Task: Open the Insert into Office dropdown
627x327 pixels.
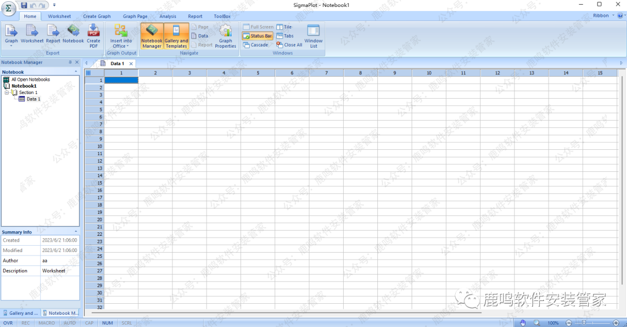Action: pos(121,36)
